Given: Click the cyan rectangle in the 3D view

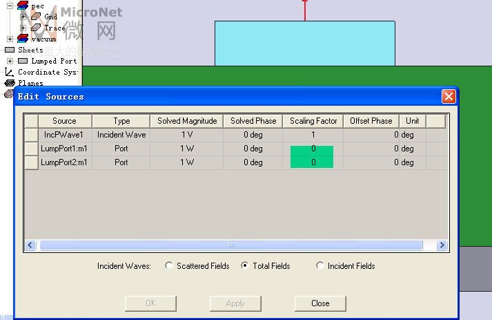Looking at the screenshot, I should click(305, 44).
